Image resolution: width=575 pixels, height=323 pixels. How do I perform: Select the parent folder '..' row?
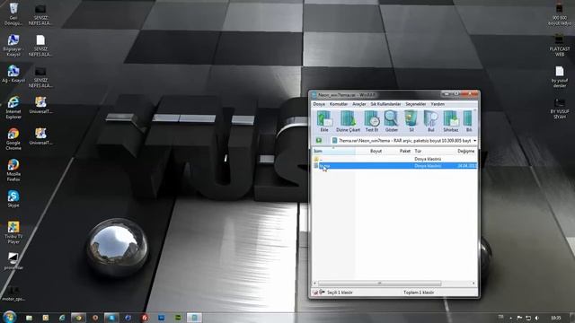(x=394, y=159)
